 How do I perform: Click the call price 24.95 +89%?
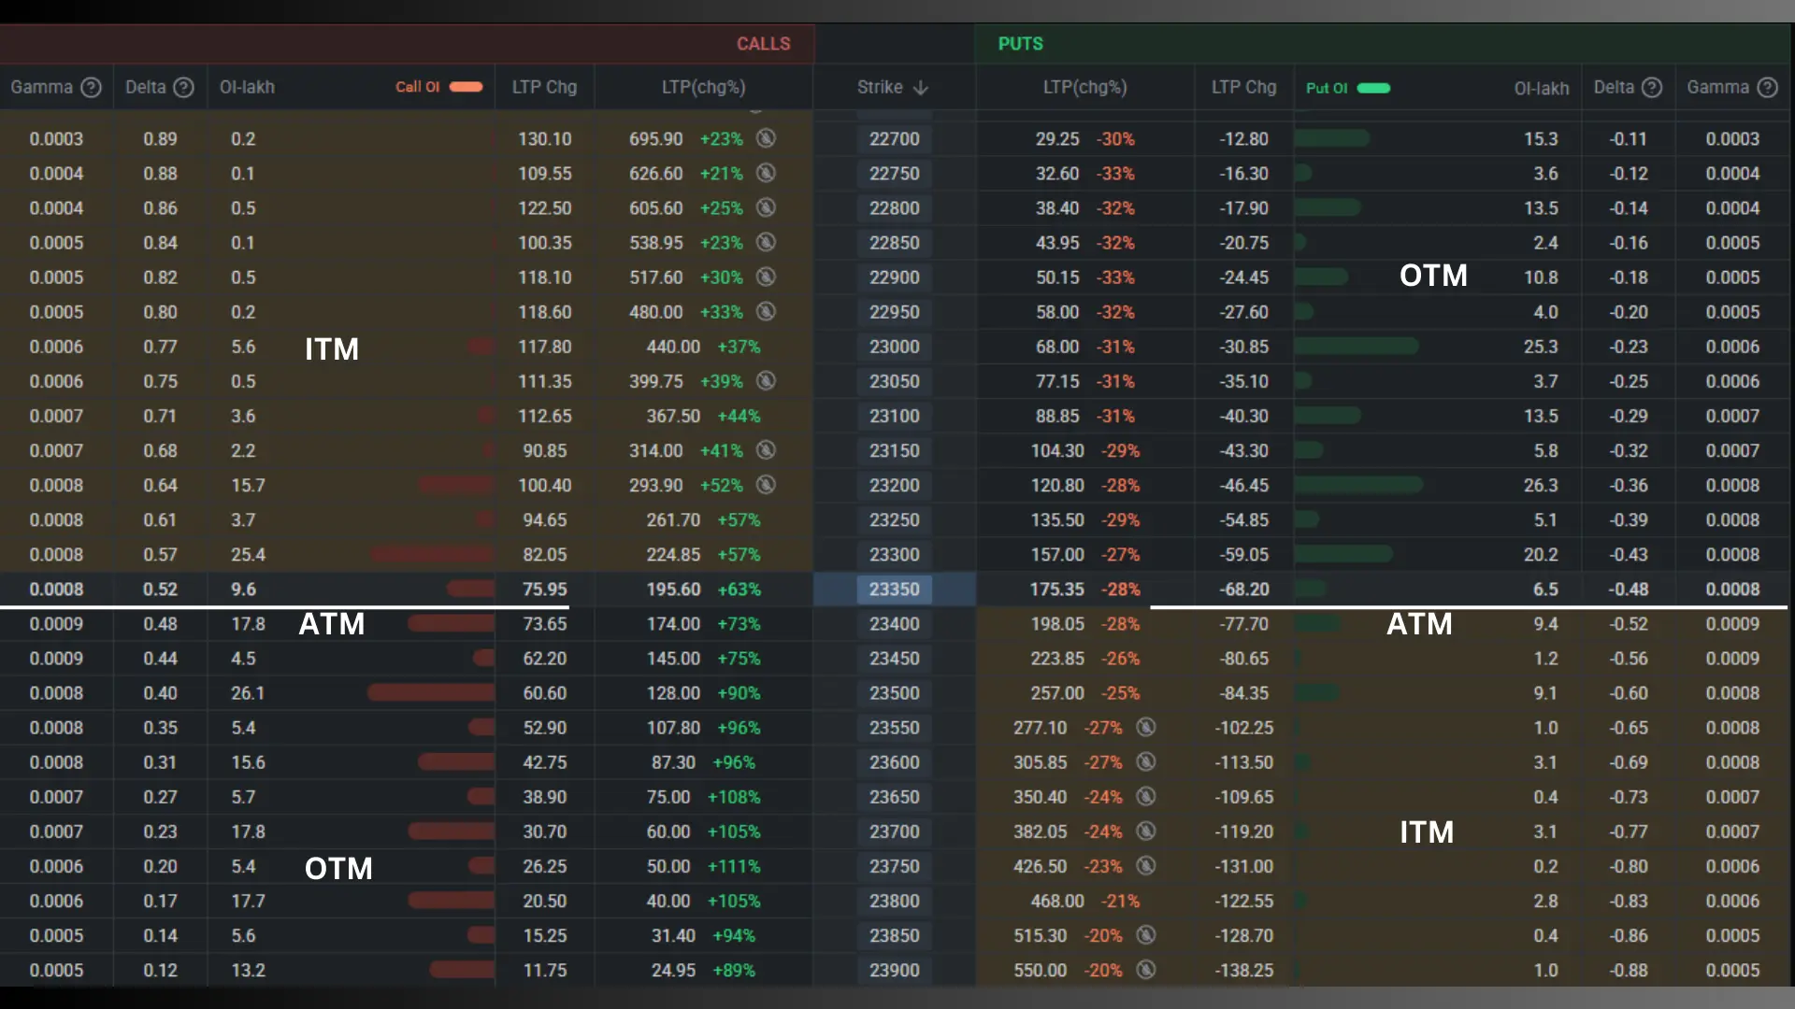[x=703, y=971]
